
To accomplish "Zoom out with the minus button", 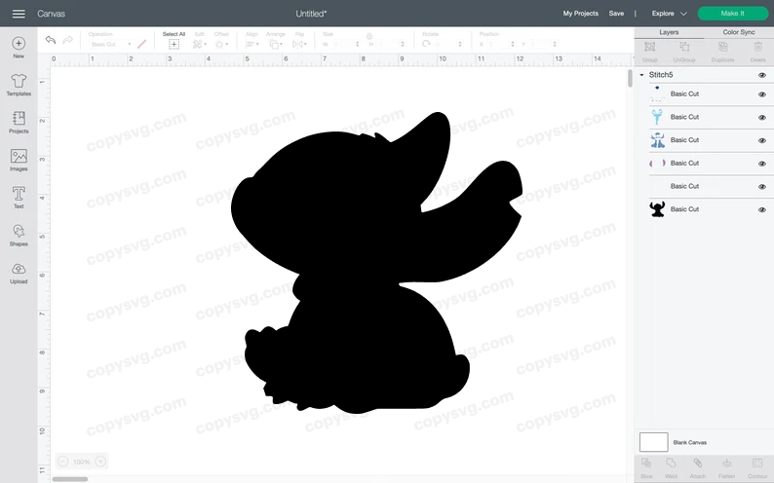I will (x=62, y=462).
